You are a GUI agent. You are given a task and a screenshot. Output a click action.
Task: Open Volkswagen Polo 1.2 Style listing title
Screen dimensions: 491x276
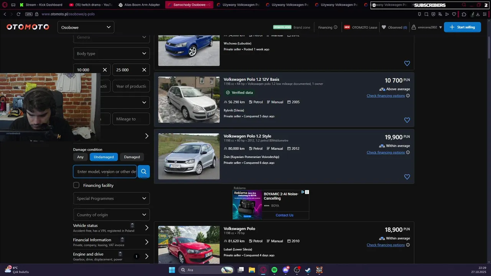click(247, 136)
